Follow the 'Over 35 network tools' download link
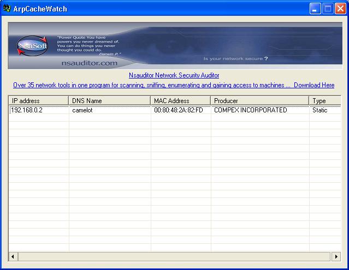349x270 pixels. 174,85
